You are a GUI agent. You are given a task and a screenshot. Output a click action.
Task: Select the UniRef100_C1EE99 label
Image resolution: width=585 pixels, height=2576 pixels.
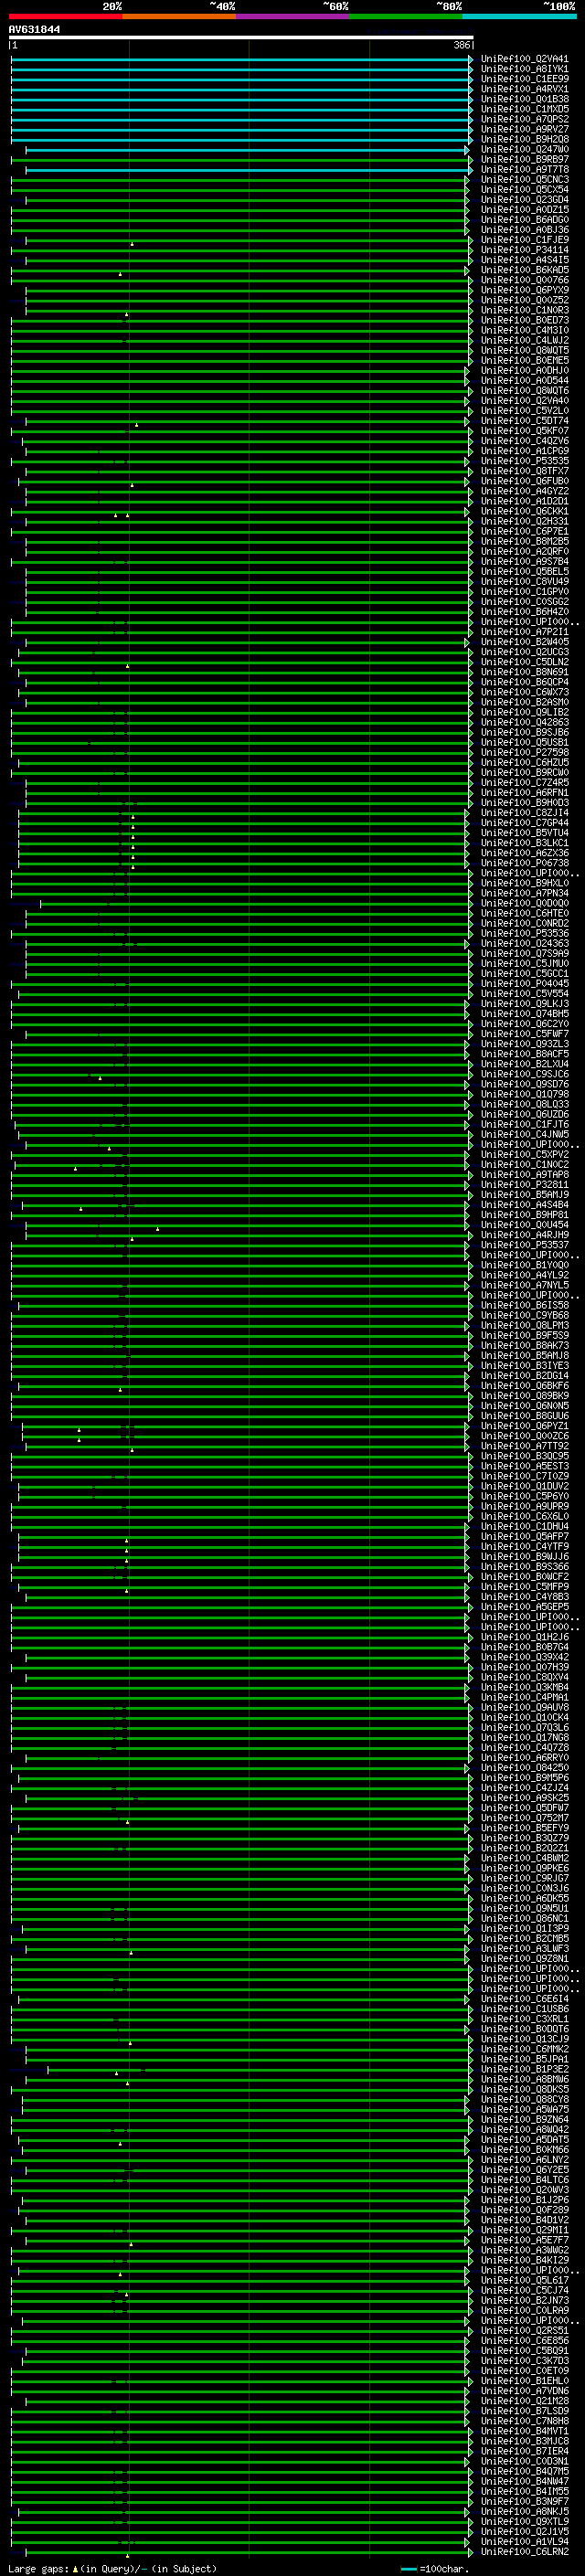(524, 79)
